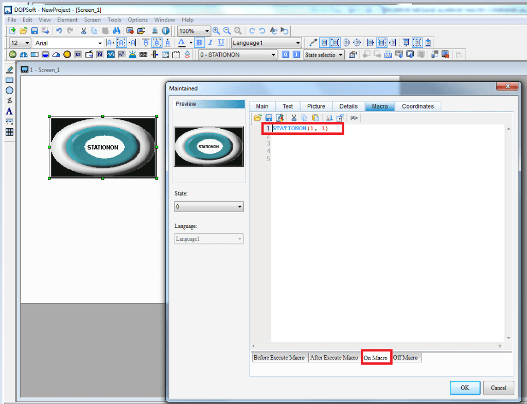The width and height of the screenshot is (527, 404).
Task: Switch to the Off Macro tab
Action: coord(406,357)
